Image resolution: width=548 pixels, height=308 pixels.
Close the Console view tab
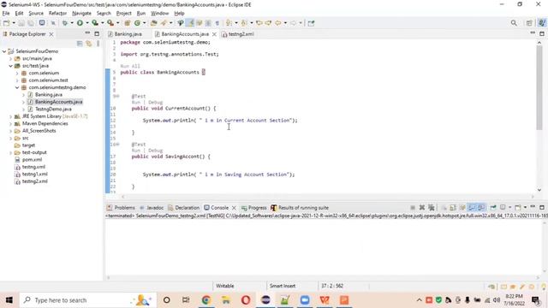click(234, 207)
